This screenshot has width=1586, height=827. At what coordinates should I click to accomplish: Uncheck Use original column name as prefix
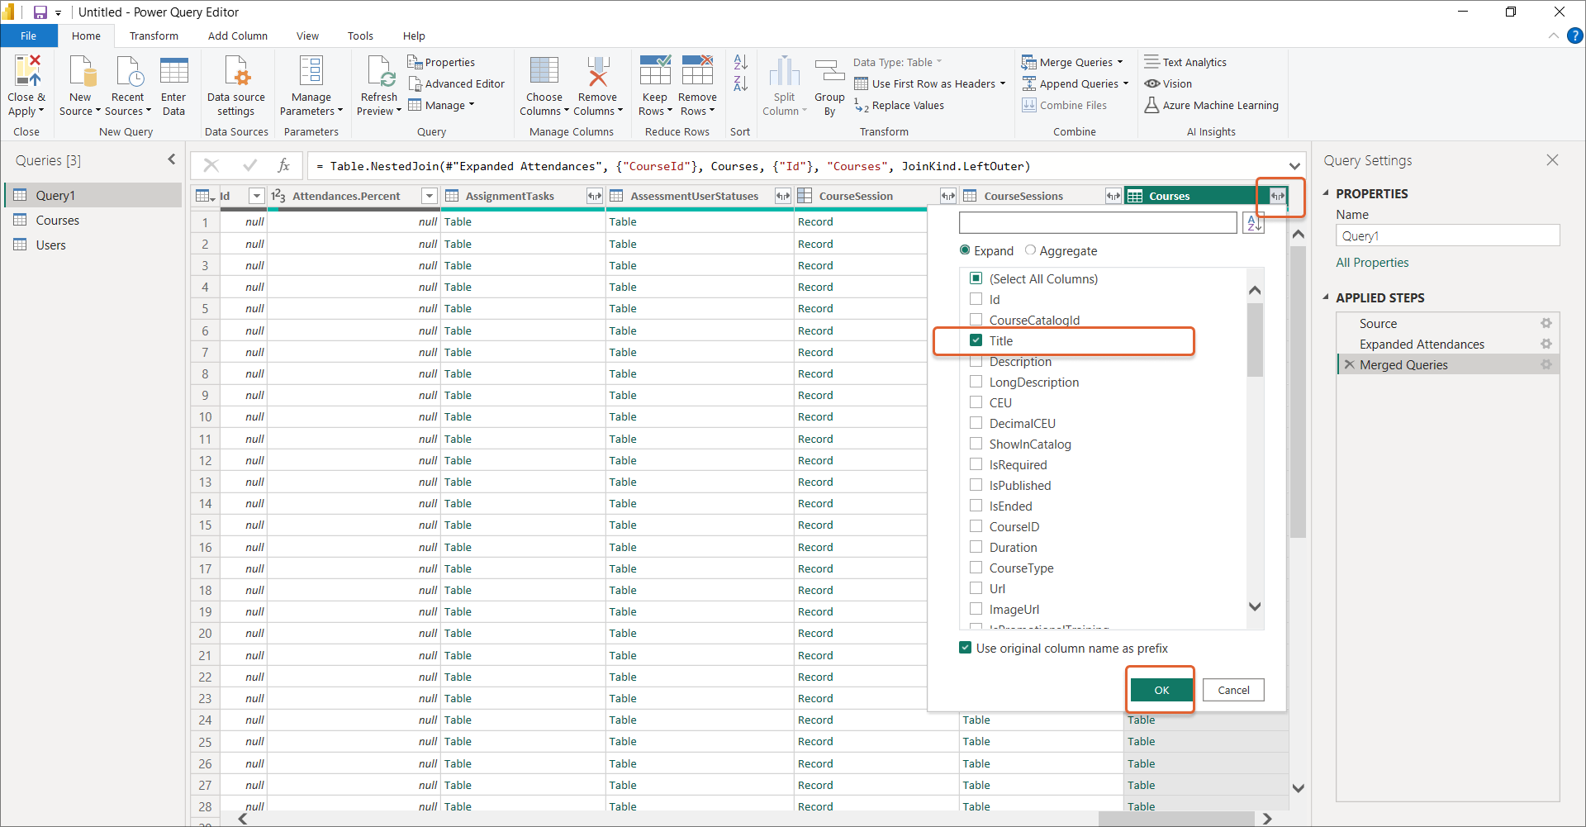[x=965, y=648]
